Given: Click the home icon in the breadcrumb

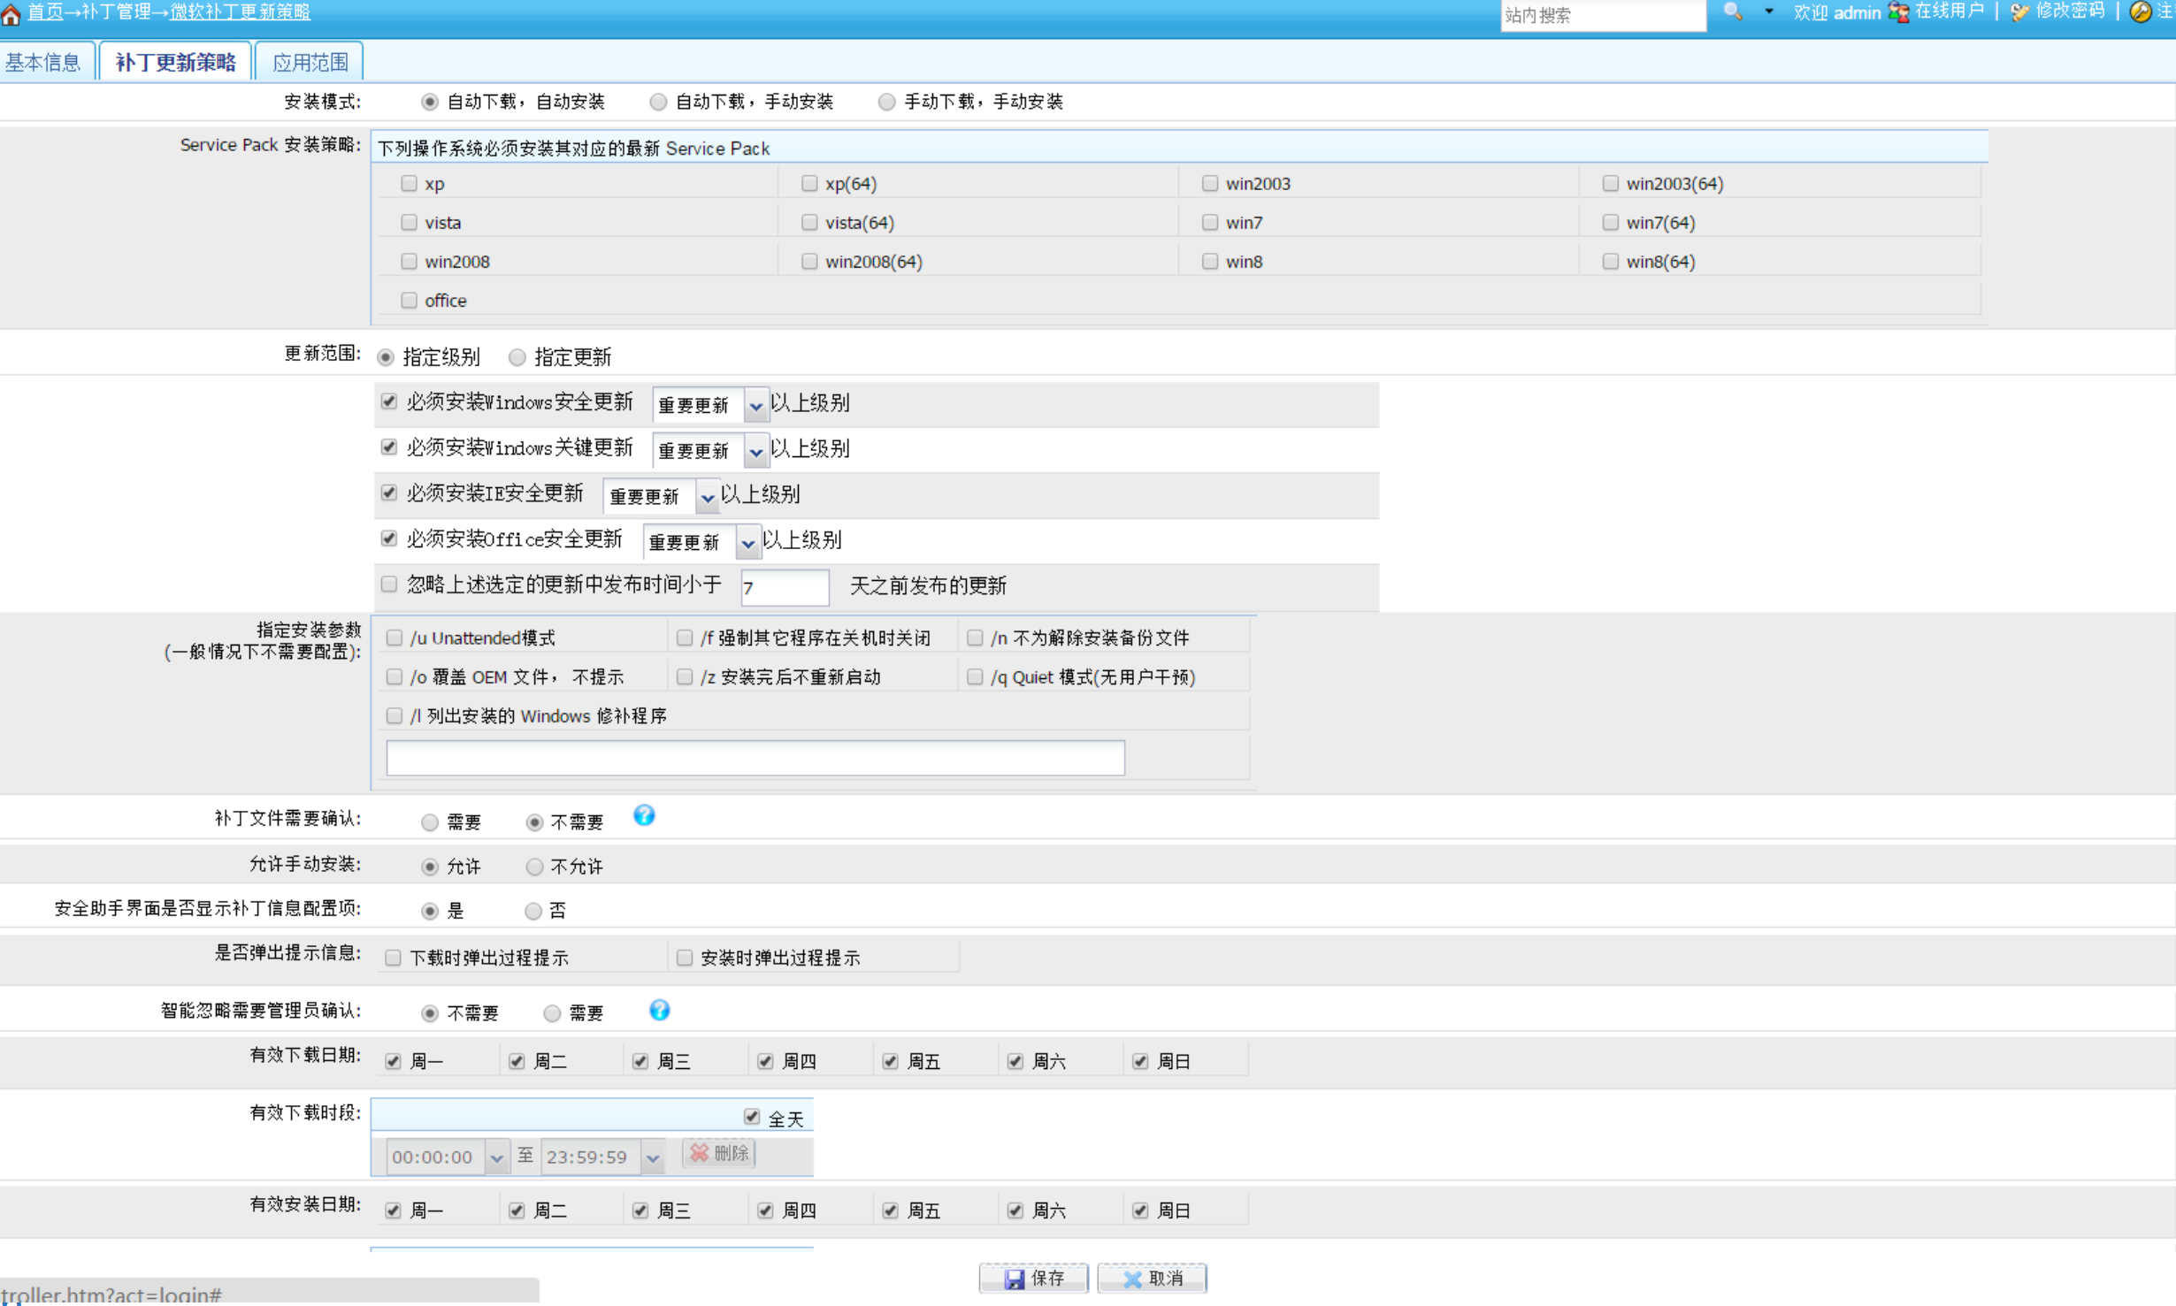Looking at the screenshot, I should 11,13.
